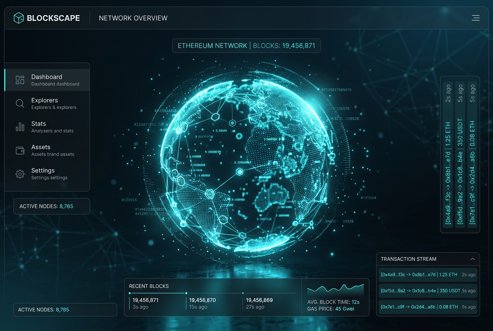Open the 350 USDT transaction stream row
Screen dimensions: 493x331
click(x=428, y=291)
